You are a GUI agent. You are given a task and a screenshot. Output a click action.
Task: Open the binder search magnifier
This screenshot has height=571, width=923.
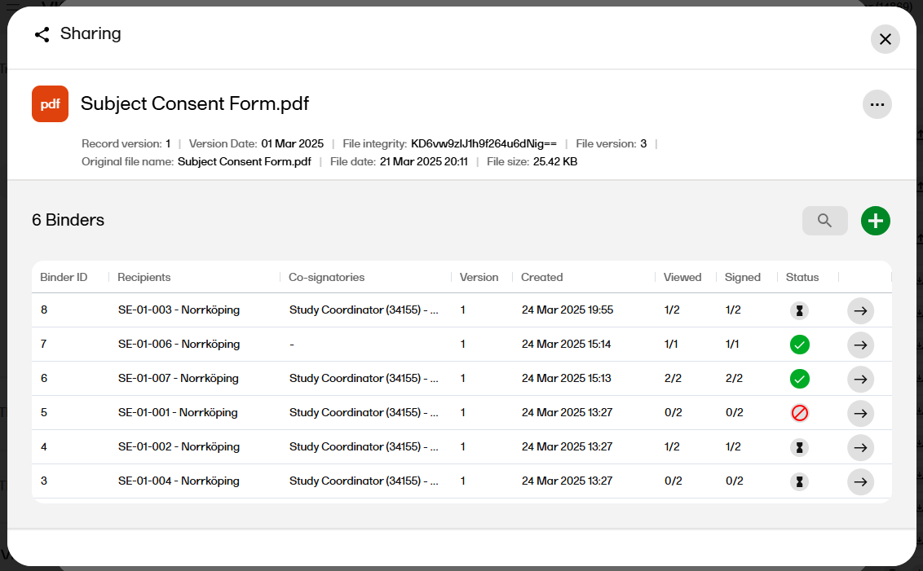tap(824, 221)
